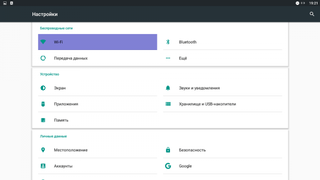Open Bluetooth settings
Image resolution: width=320 pixels, height=180 pixels.
click(x=222, y=42)
